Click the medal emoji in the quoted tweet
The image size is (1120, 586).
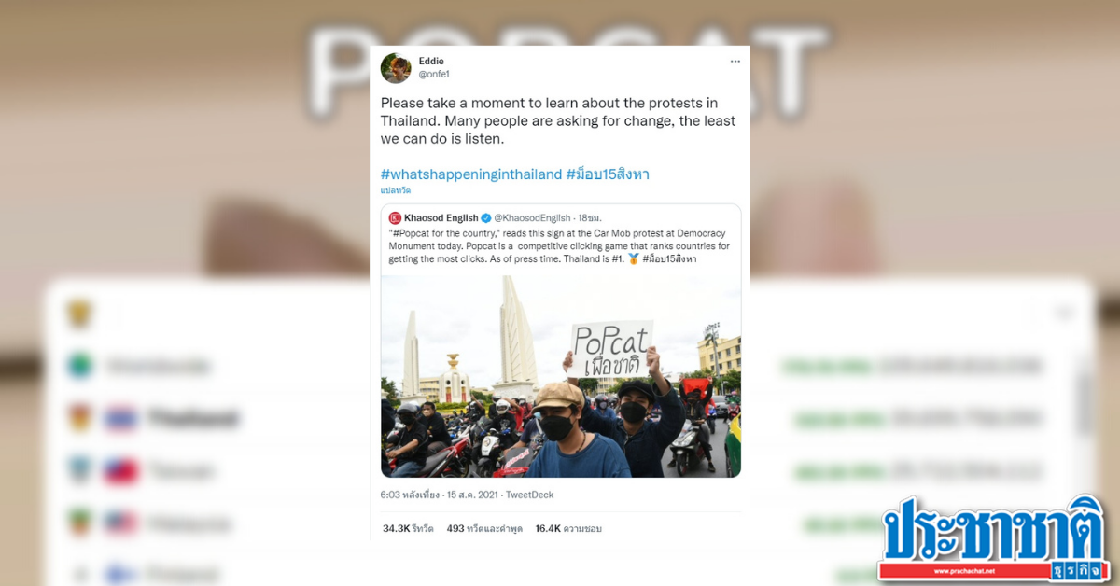tap(634, 258)
